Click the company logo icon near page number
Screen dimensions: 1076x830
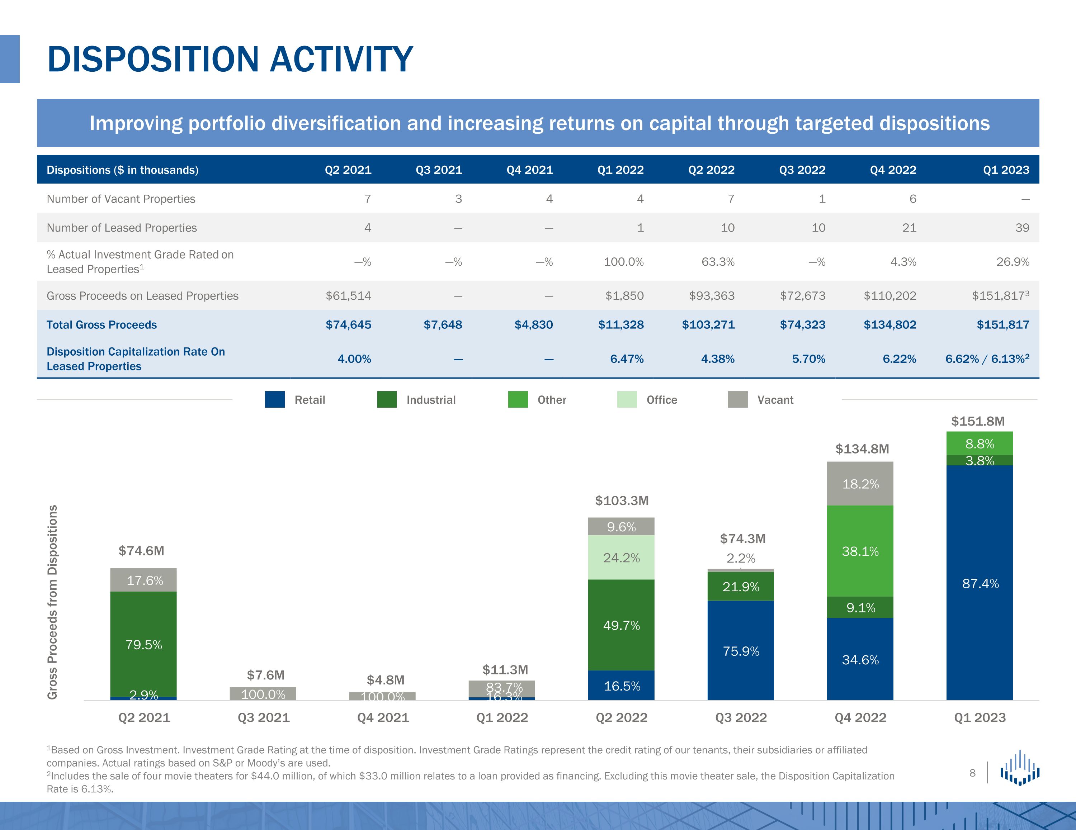tap(1020, 768)
